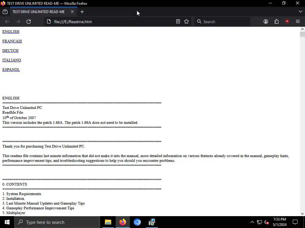
Task: Open Chromium browser from taskbar
Action: (x=137, y=222)
